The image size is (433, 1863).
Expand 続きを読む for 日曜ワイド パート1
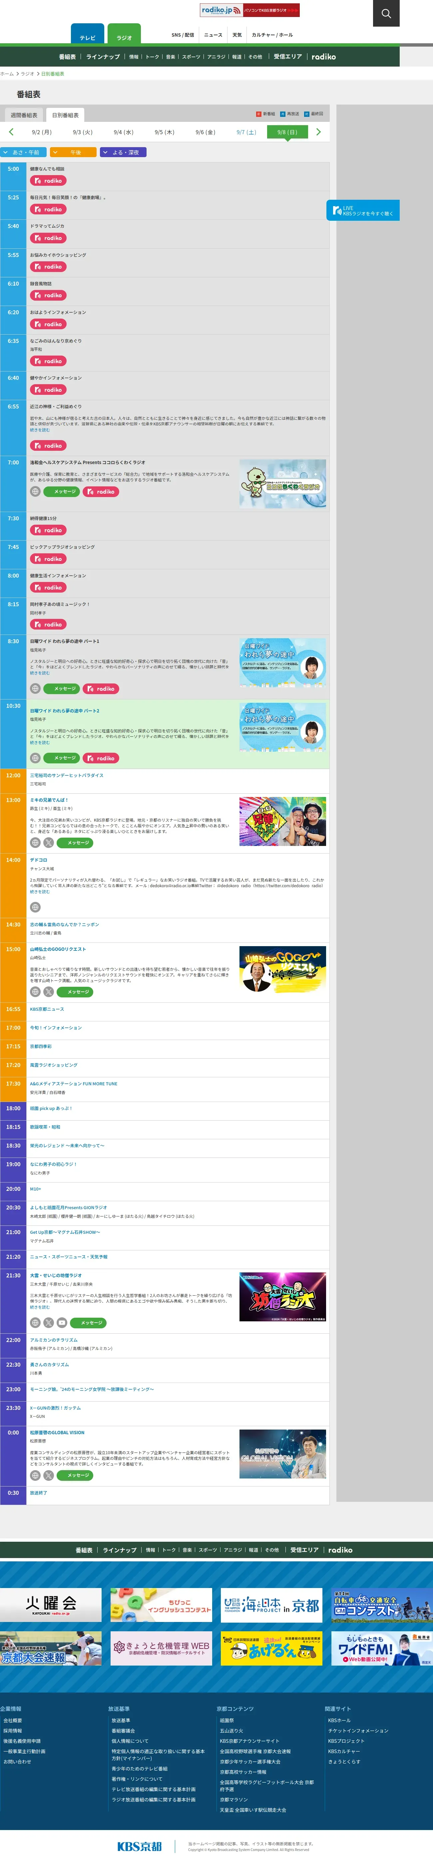point(40,672)
